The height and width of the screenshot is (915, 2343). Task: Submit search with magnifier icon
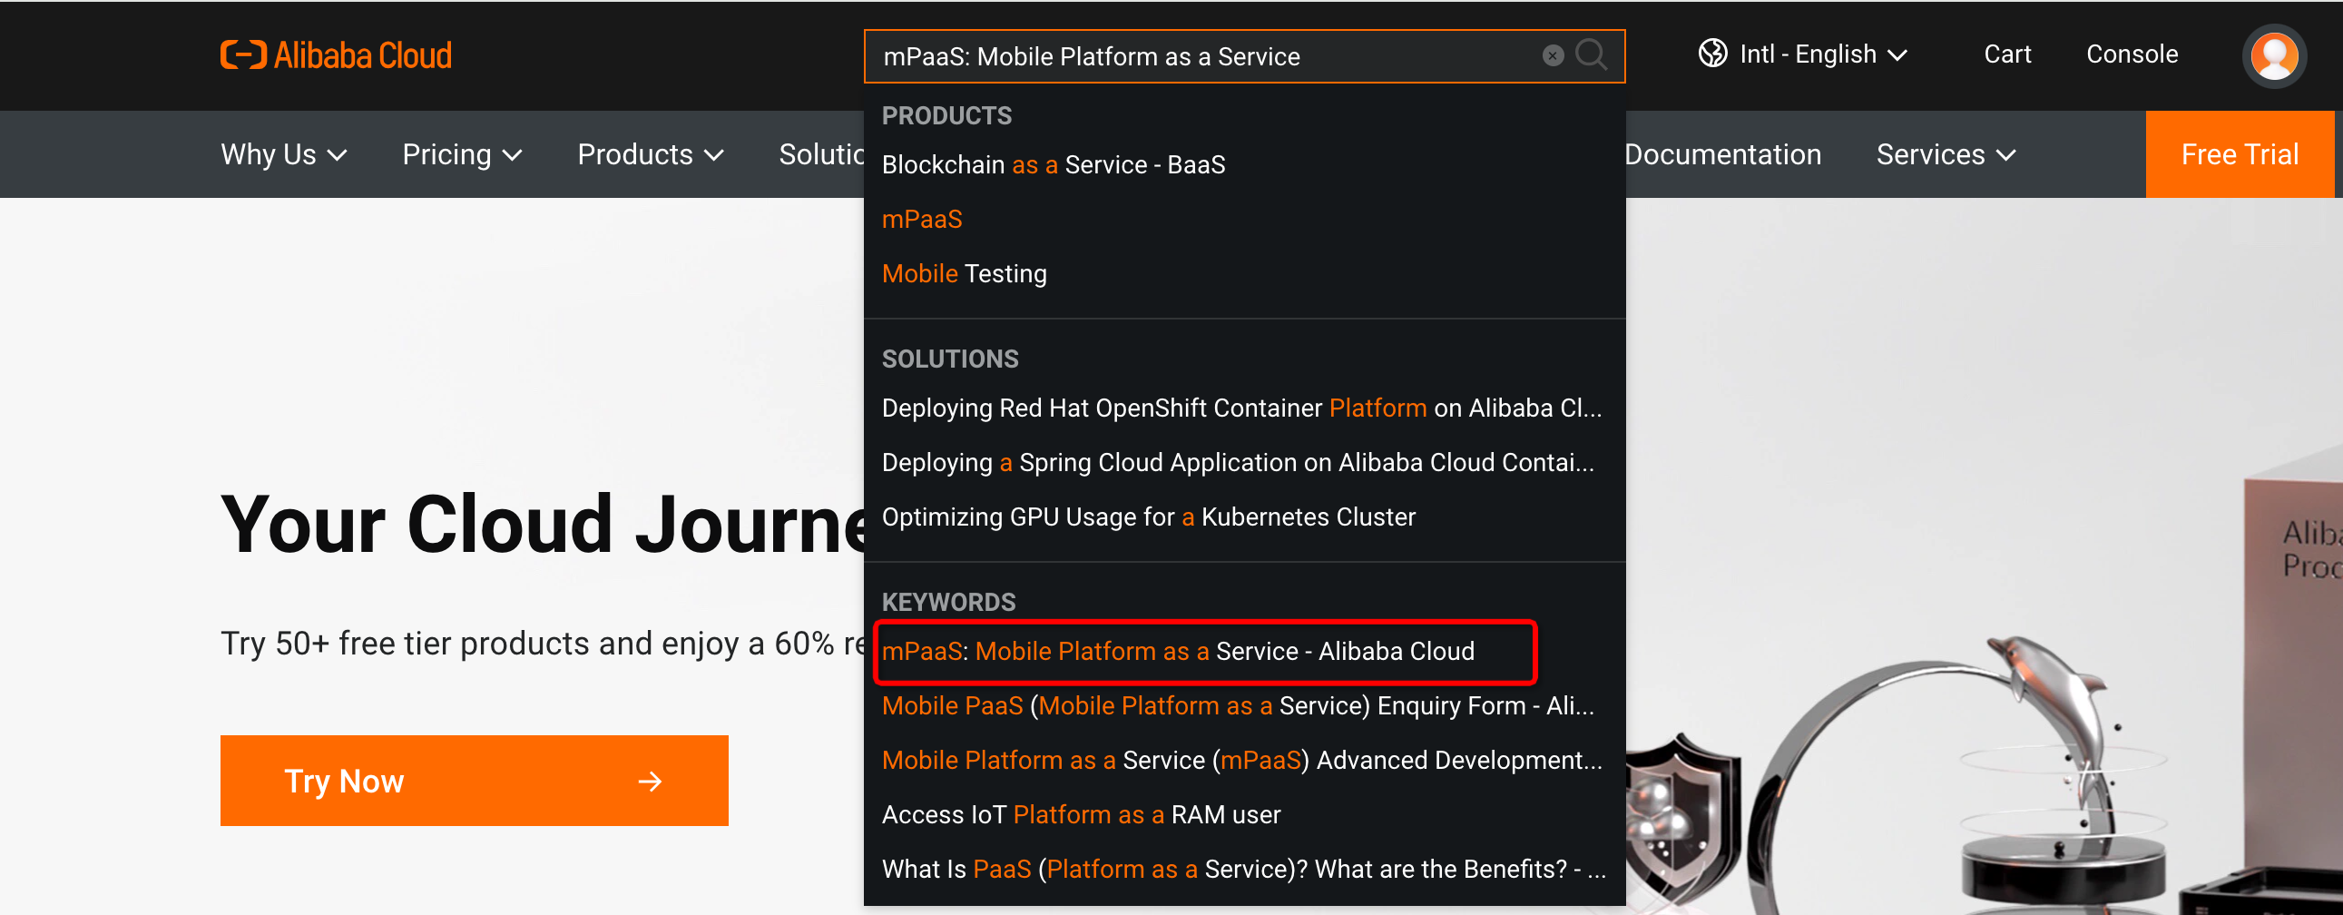tap(1591, 54)
